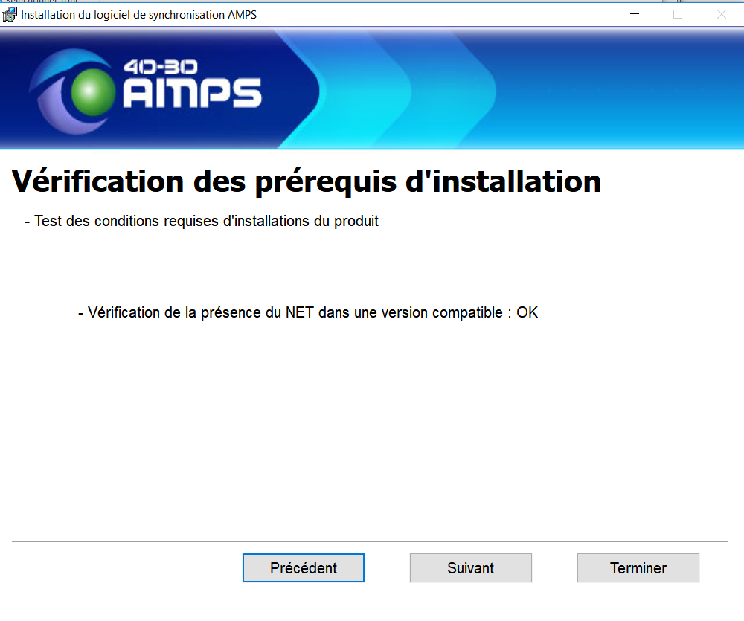Close the AMPS installer window
Image resolution: width=744 pixels, height=621 pixels.
click(721, 15)
